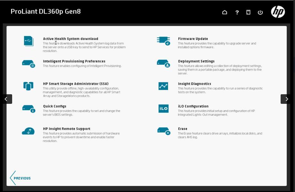Launch the HP Smart Storage Administrator icon
The height and width of the screenshot is (192, 295).
pyautogui.click(x=28, y=86)
